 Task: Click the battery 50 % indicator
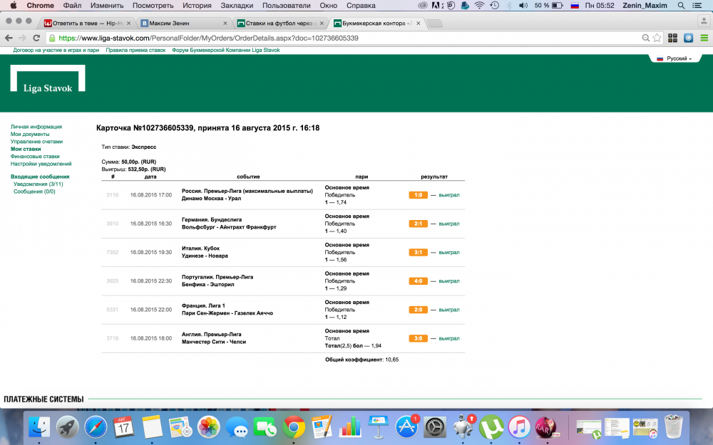548,6
